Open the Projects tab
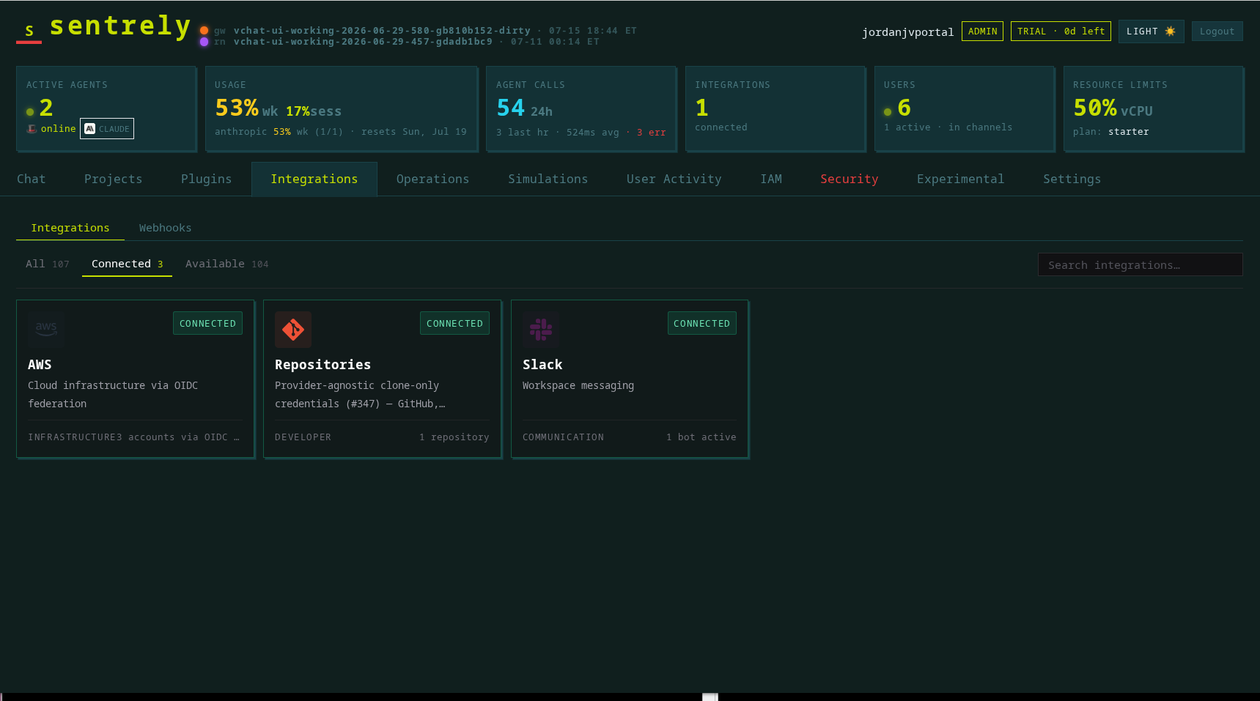The width and height of the screenshot is (1260, 701). click(x=113, y=179)
